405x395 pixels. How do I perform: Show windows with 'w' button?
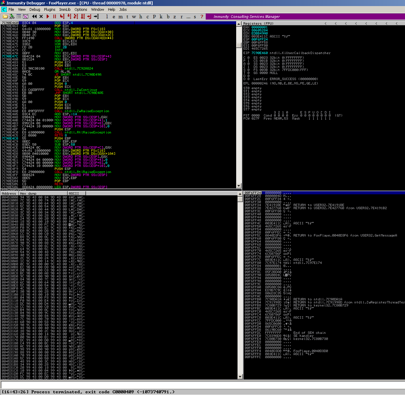[x=134, y=17]
